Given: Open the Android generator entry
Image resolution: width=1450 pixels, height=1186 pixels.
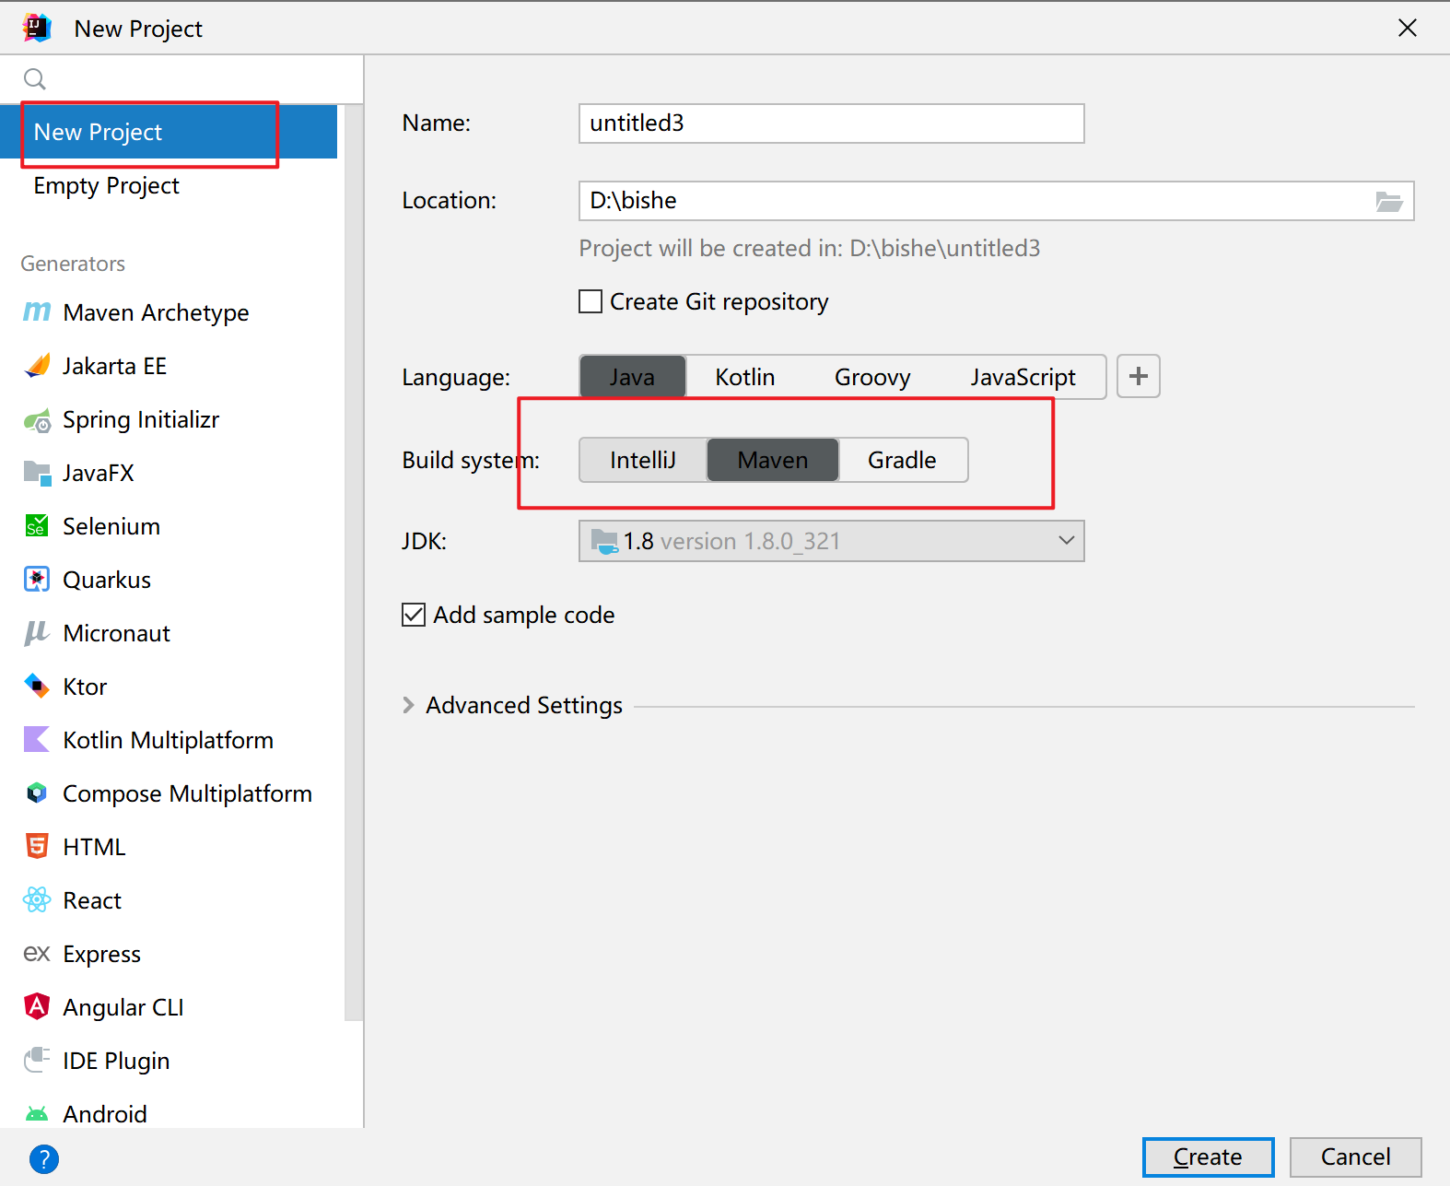Looking at the screenshot, I should tap(169, 1110).
